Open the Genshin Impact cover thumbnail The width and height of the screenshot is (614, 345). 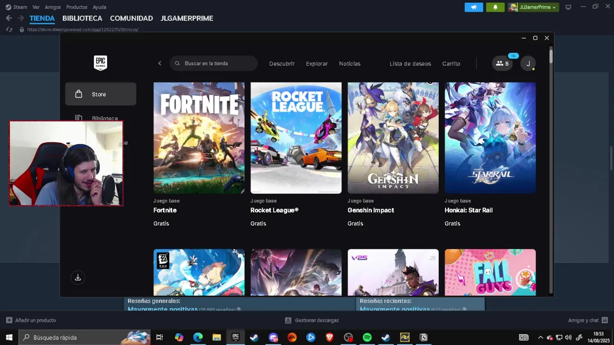[x=393, y=138]
